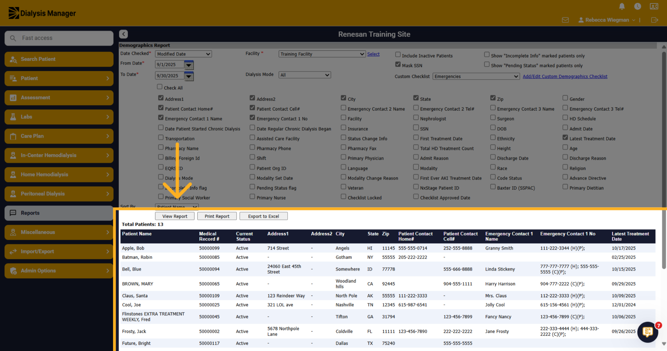Click the Dialysis Manager logo
The image size is (667, 351).
click(42, 13)
